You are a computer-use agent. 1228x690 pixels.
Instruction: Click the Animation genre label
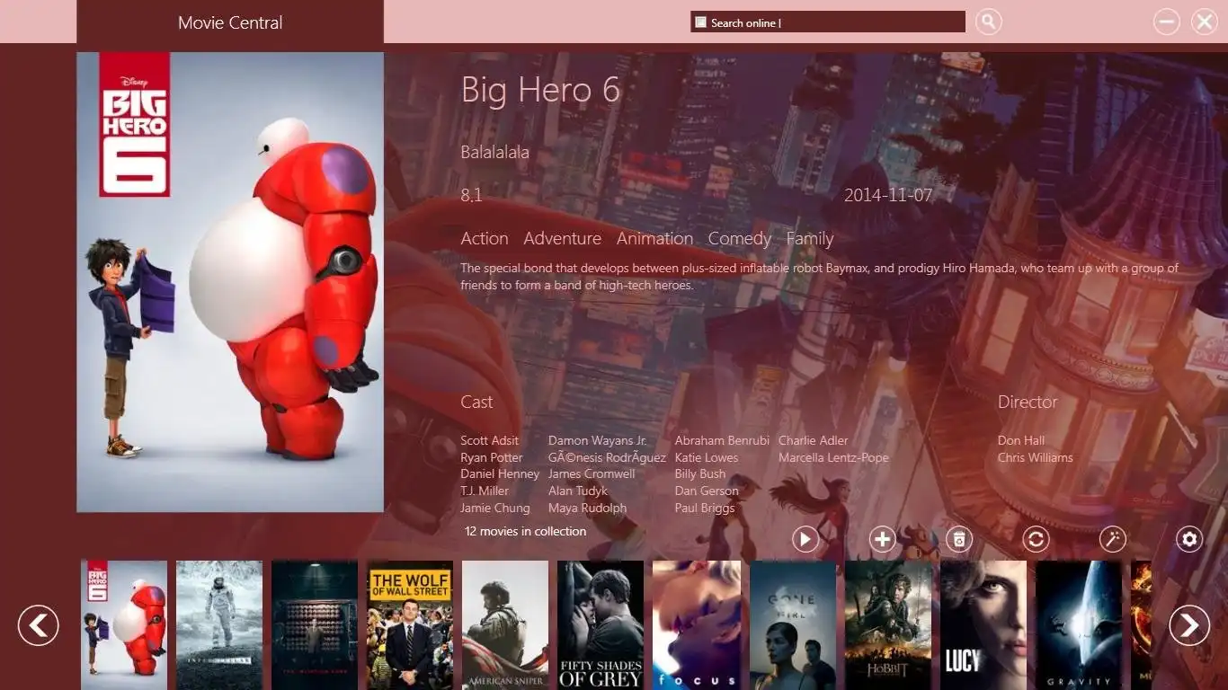[654, 238]
